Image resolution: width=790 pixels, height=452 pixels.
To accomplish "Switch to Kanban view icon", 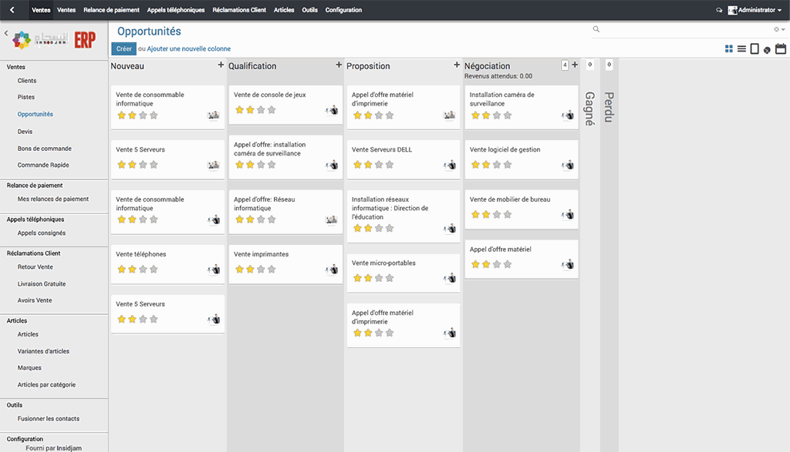I will [x=729, y=49].
